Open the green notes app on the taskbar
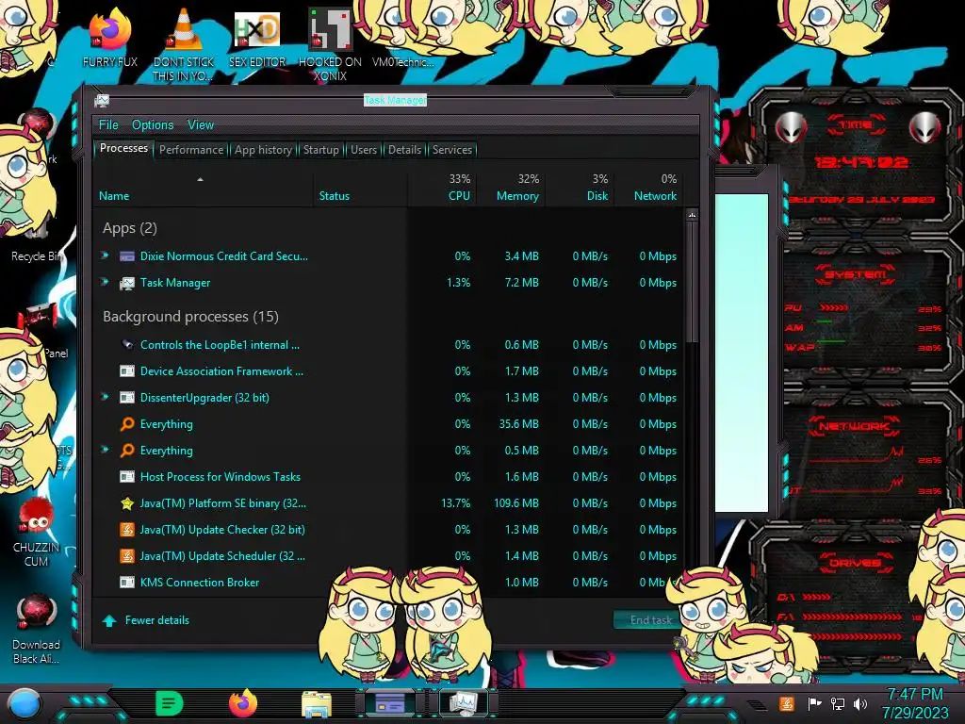This screenshot has width=965, height=724. [170, 703]
